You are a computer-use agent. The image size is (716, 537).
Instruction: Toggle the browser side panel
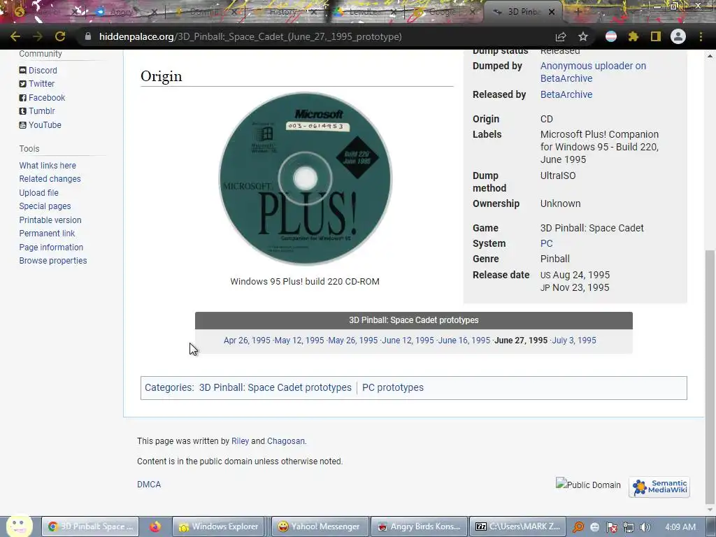tap(656, 36)
